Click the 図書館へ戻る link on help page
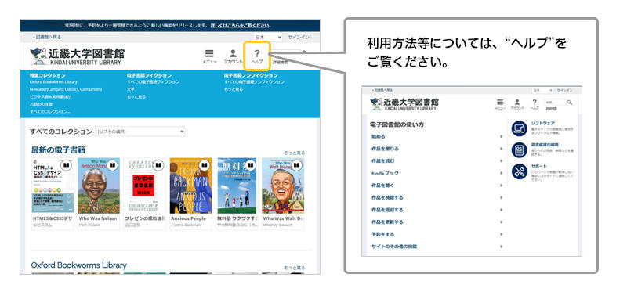 [x=382, y=91]
